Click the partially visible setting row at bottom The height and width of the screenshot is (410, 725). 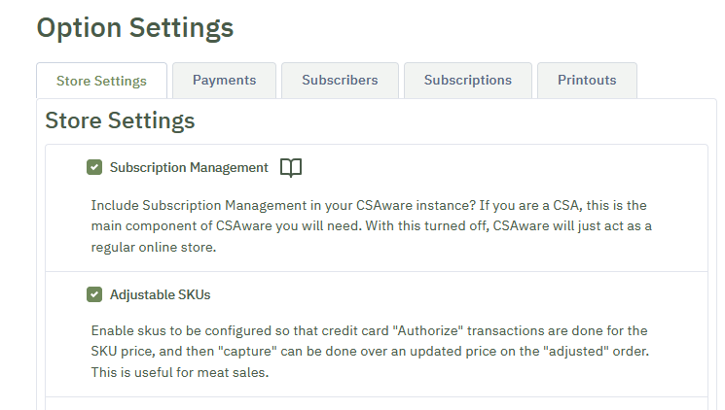[x=377, y=403]
